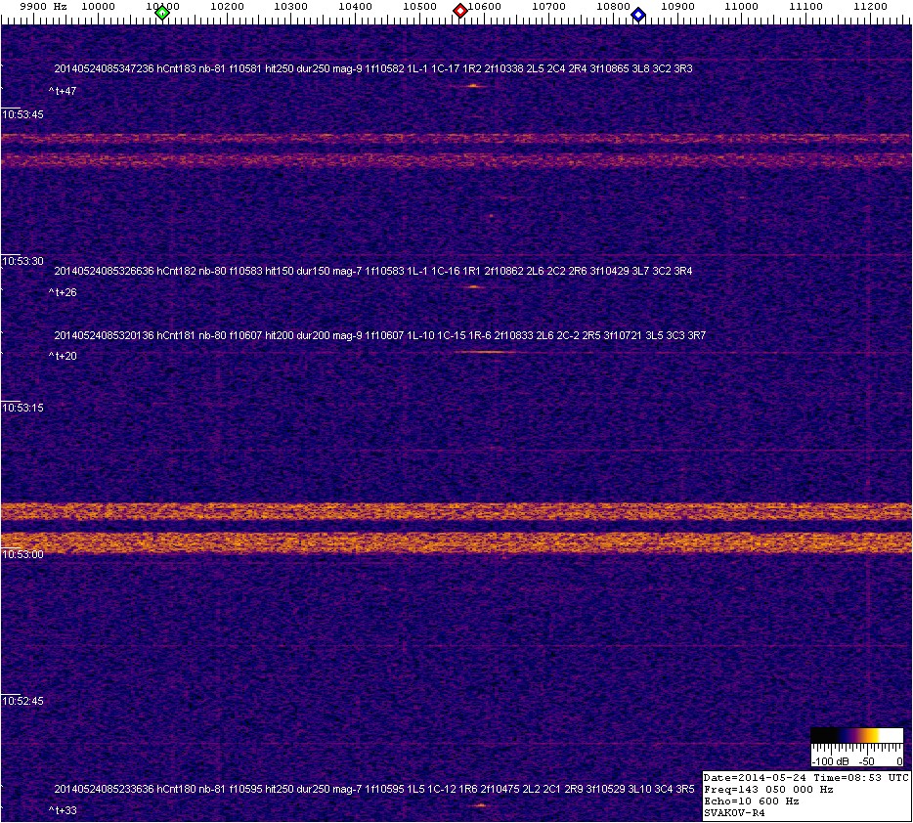Screen dimensions: 913x823
Task: Click the green diamond frequency marker
Action: pos(162,13)
